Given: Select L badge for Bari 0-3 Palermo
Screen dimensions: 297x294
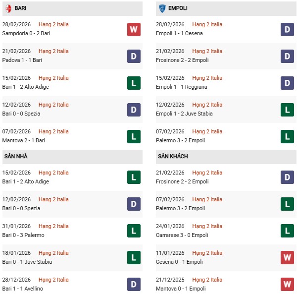Looking at the screenshot, I should [134, 231].
